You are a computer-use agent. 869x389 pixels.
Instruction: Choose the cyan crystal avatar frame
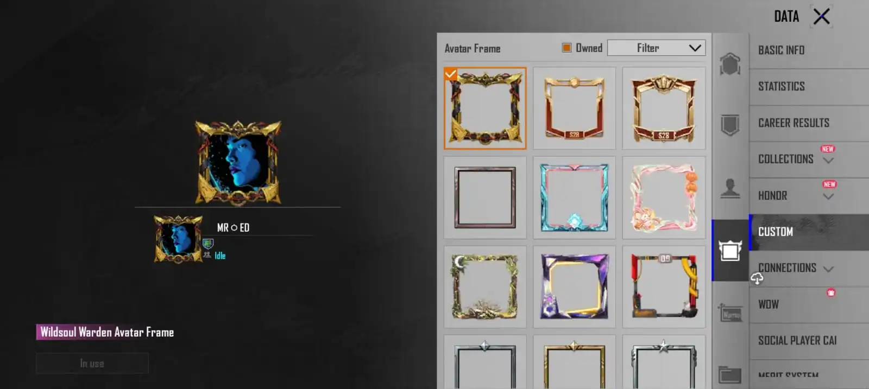574,197
